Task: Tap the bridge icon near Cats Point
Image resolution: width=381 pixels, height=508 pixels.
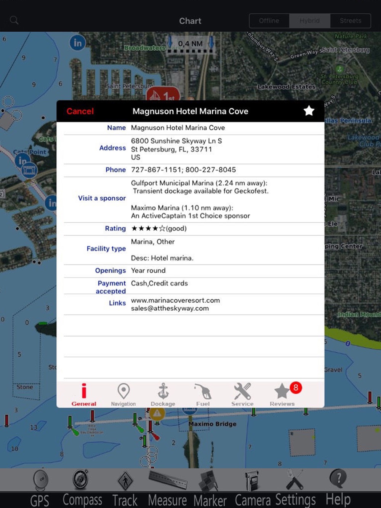Action: (x=29, y=170)
